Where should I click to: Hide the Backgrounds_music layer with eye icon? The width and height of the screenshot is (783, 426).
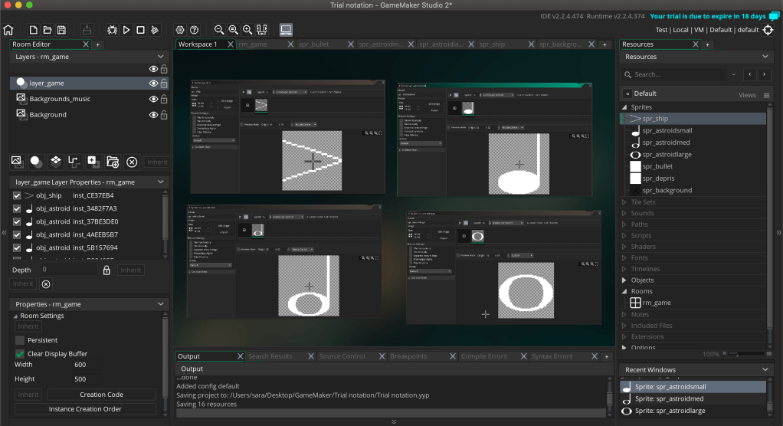(x=153, y=99)
